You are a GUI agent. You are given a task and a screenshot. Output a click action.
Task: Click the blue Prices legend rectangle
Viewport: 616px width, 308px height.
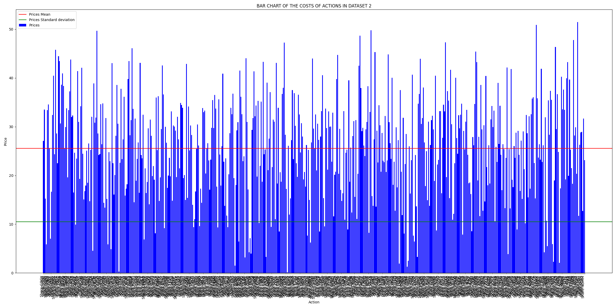tap(23, 25)
